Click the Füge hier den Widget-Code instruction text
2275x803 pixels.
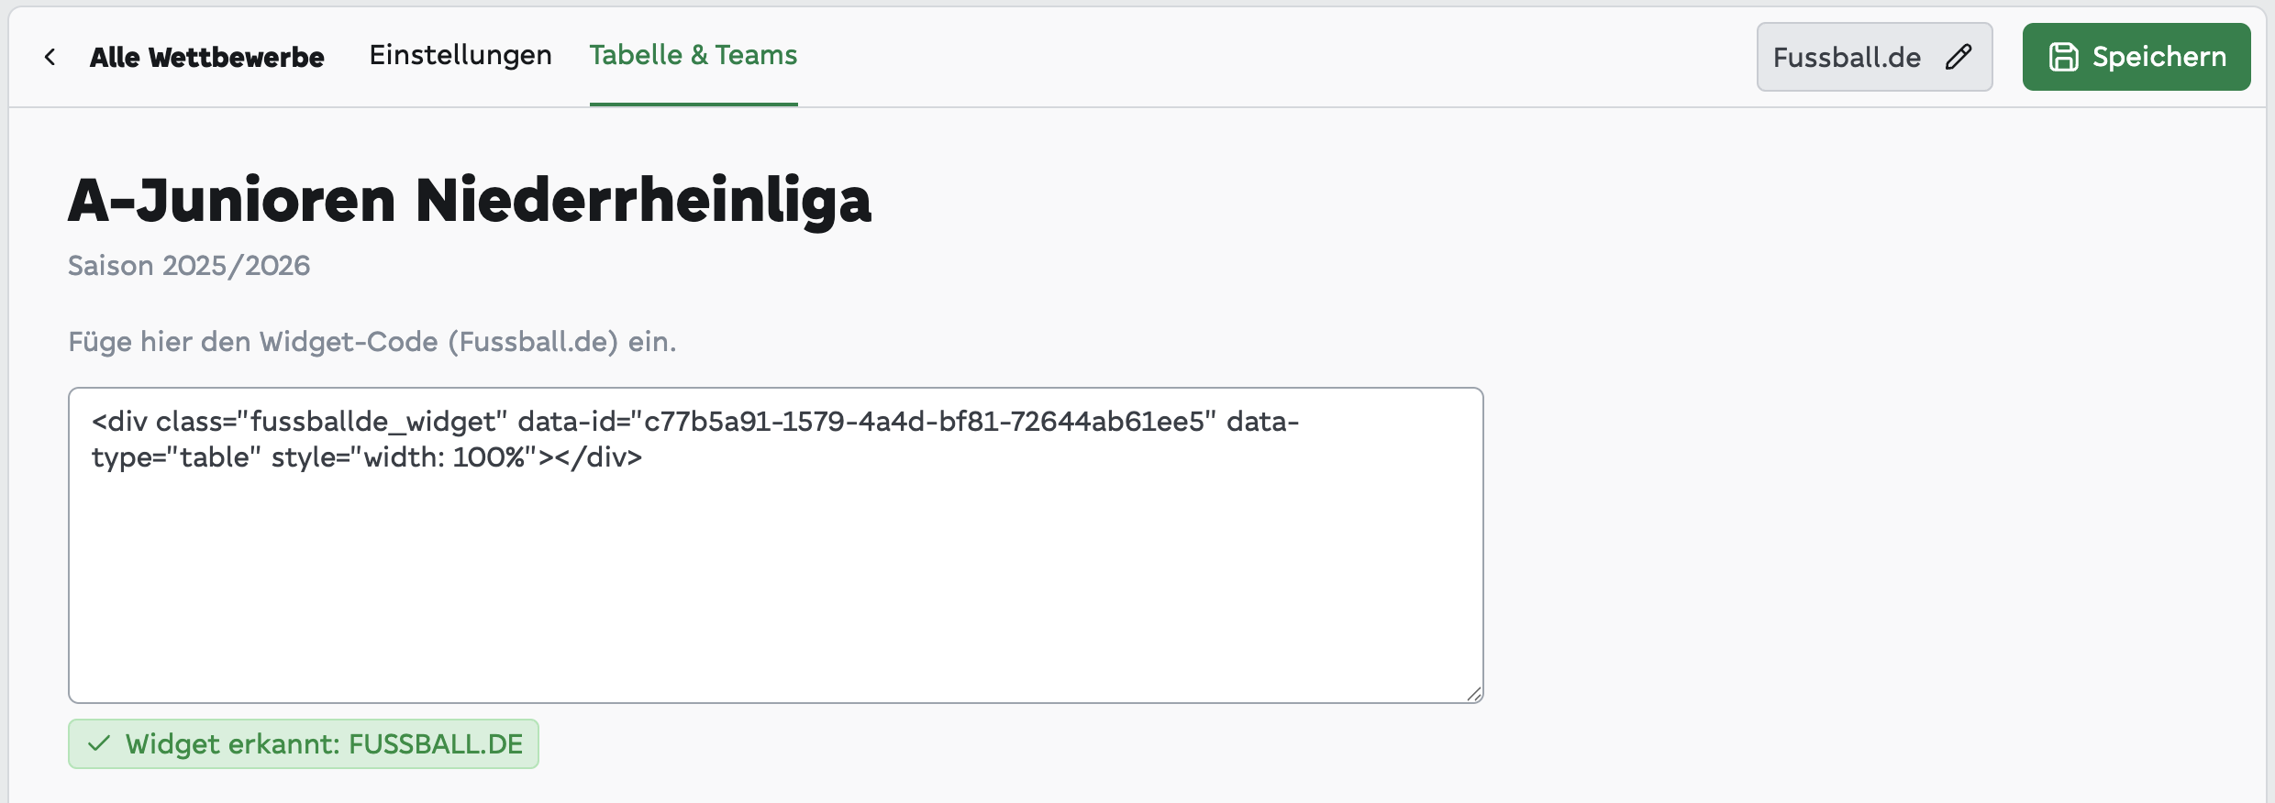tap(372, 342)
